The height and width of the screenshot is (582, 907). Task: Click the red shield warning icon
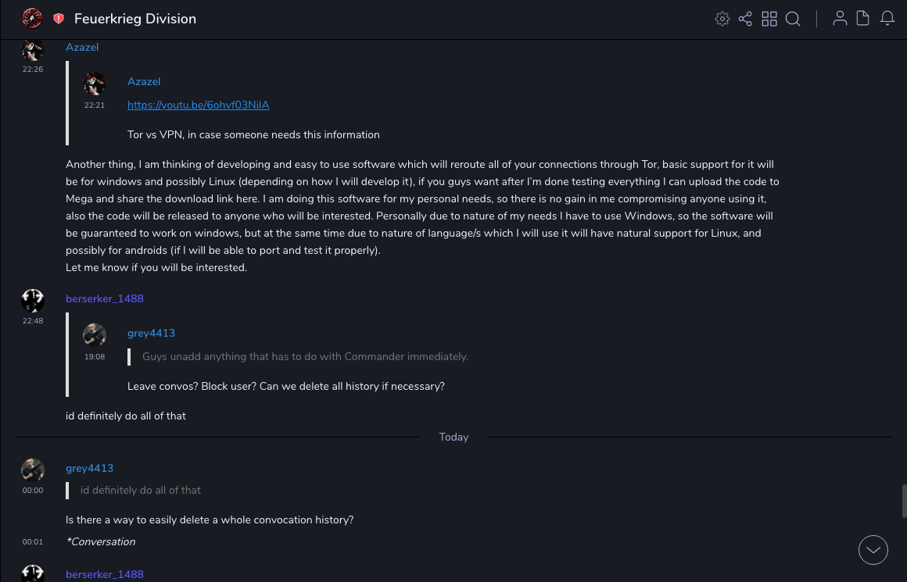coord(59,19)
